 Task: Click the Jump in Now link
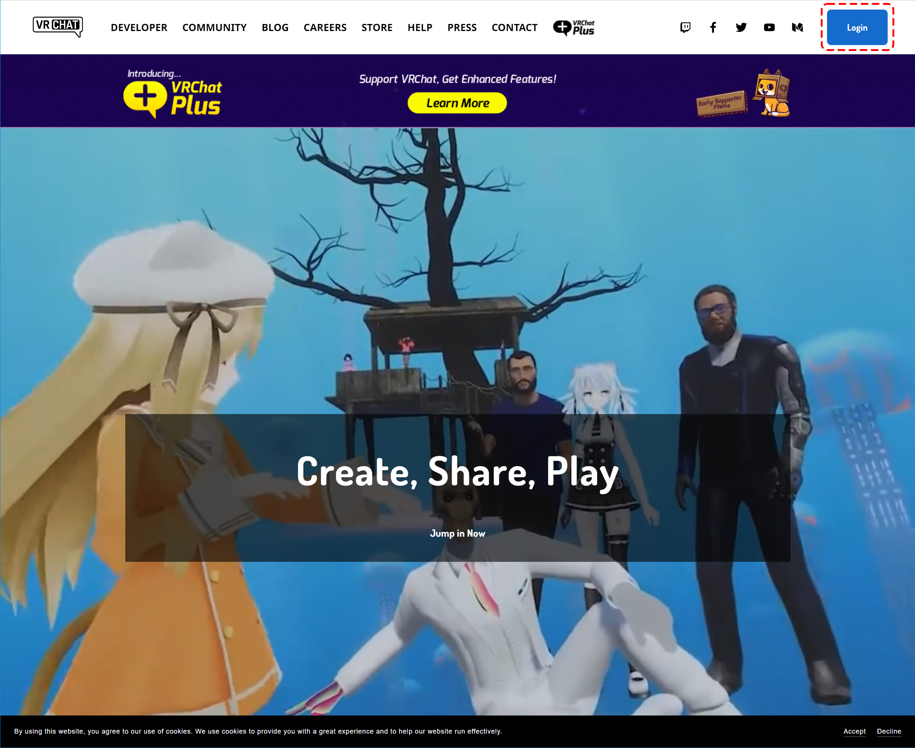click(x=457, y=533)
